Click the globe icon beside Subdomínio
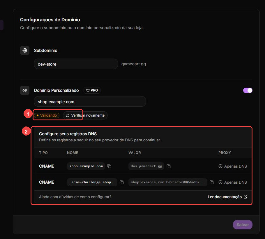 click(x=25, y=50)
